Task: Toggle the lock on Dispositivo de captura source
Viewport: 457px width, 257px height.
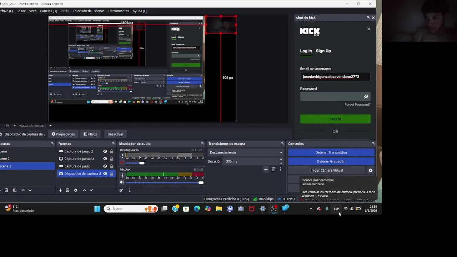Action: [111, 174]
